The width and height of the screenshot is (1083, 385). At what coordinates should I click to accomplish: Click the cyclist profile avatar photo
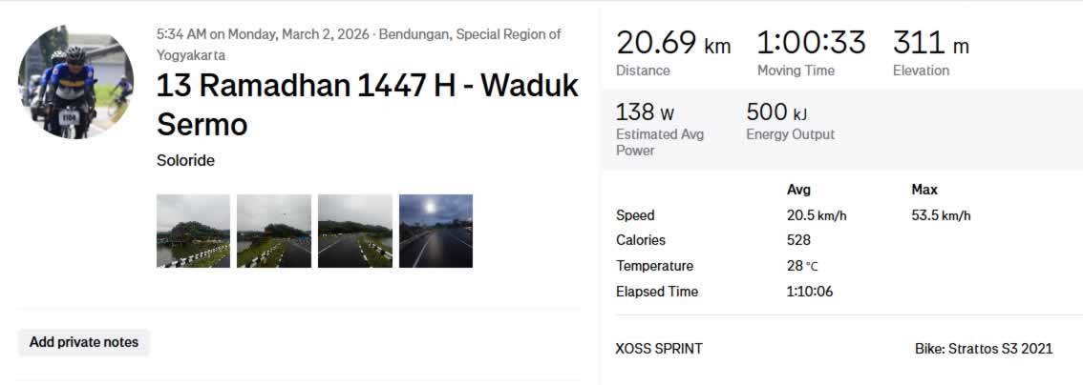76,81
